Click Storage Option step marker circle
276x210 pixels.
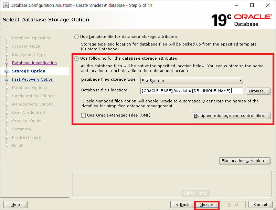tap(7, 71)
